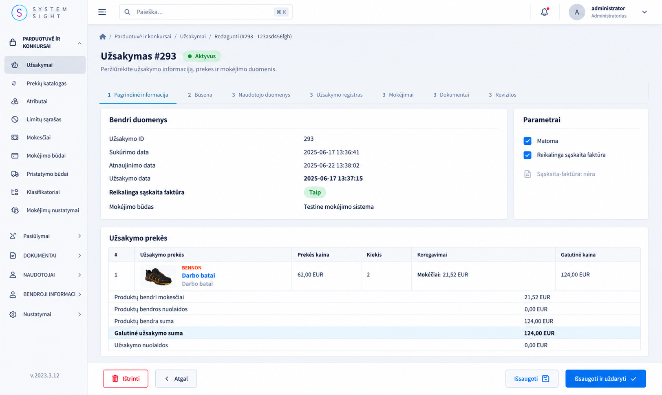Click the Klasifikatoriai sidebar icon

click(x=15, y=192)
